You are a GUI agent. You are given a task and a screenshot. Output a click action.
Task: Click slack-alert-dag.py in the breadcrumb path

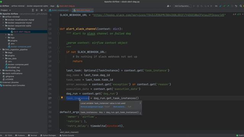(x=66, y=6)
